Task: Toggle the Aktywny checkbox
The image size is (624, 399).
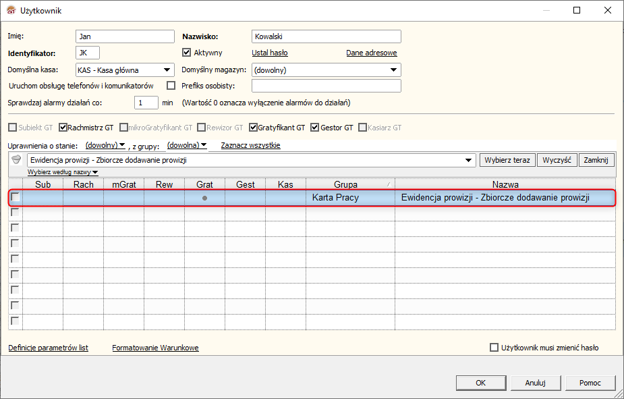Action: (x=188, y=53)
